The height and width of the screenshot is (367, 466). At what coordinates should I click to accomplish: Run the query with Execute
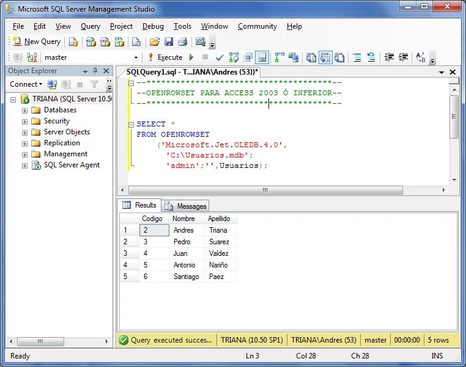tap(166, 57)
